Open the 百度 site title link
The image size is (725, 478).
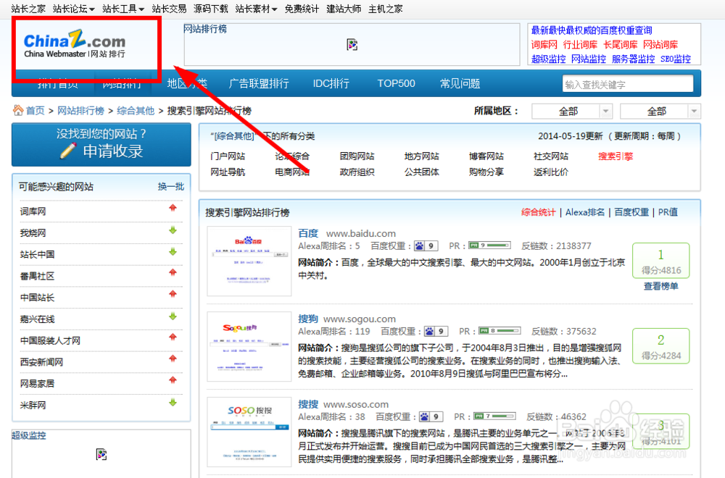(x=308, y=233)
